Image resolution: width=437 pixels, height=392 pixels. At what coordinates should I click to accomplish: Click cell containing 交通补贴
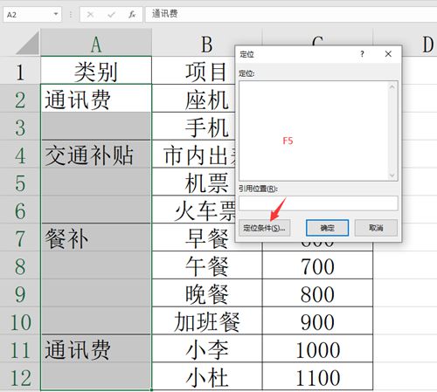click(x=96, y=155)
